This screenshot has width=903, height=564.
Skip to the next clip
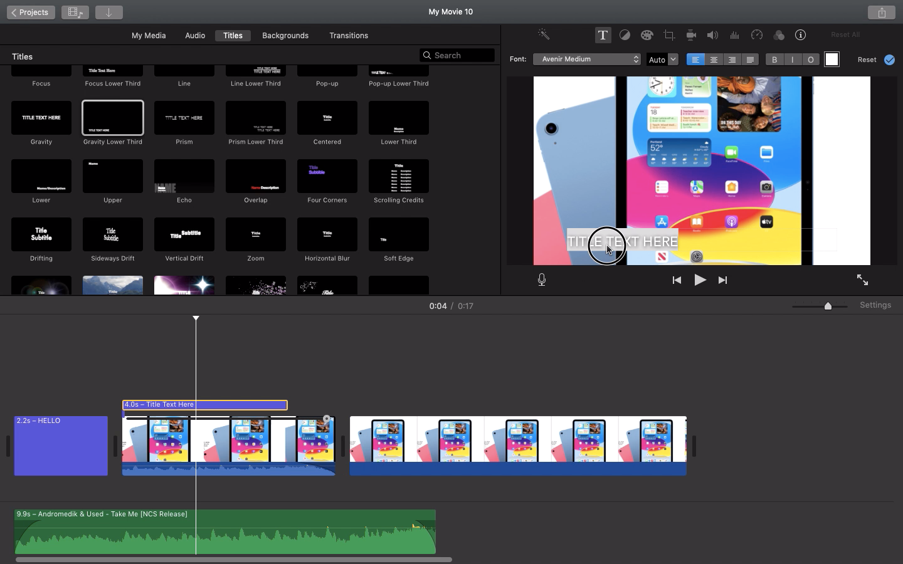723,280
